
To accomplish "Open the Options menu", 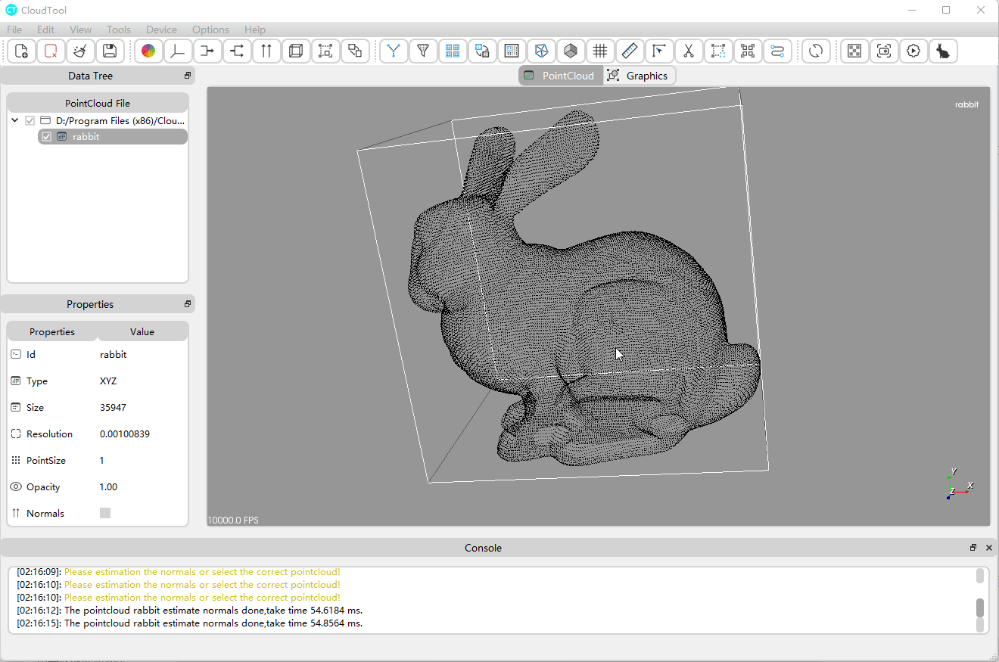I will [x=210, y=30].
